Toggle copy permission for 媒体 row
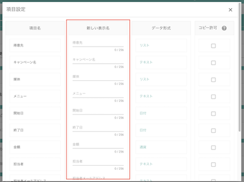This screenshot has width=244, height=182. [213, 80]
